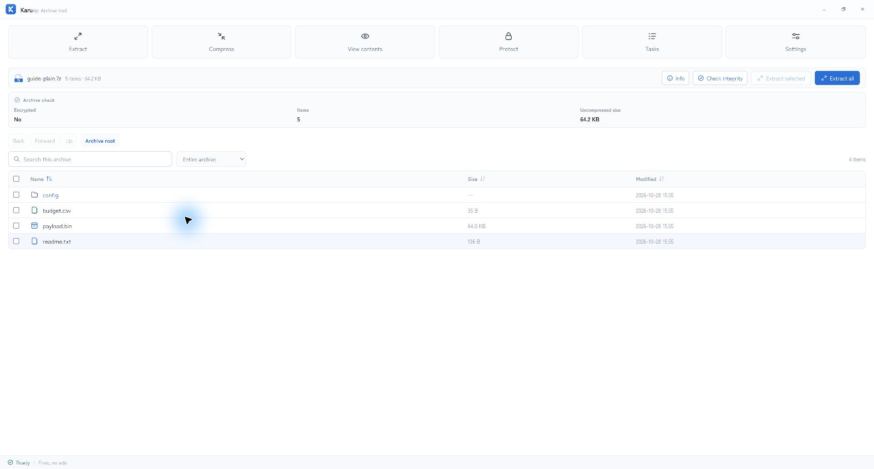This screenshot has width=874, height=469.
Task: Open the View contents eye icon
Action: (365, 36)
